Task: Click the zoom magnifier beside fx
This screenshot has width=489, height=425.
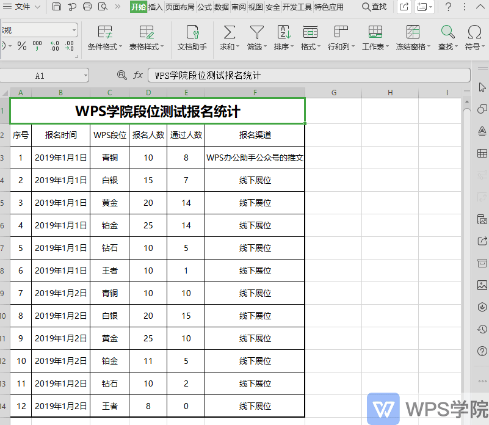Action: (121, 75)
